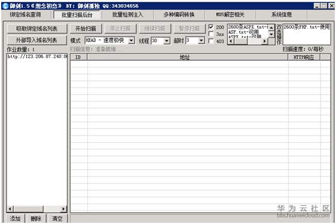Image resolution: width=336 pixels, height=224 pixels.
Task: Click 外部导入域名列表 button
Action: 37,40
